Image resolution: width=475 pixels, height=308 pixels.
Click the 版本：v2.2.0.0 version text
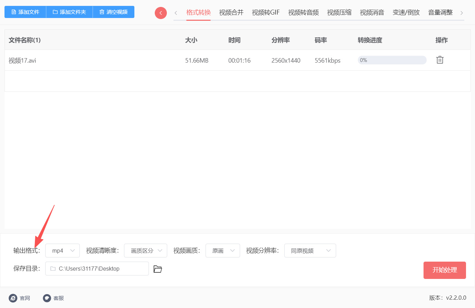pos(448,298)
